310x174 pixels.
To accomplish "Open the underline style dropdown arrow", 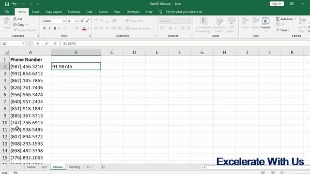I will point(59,29).
